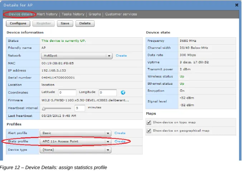
Task: Click Create link next to Stats profile
Action: 120,141
